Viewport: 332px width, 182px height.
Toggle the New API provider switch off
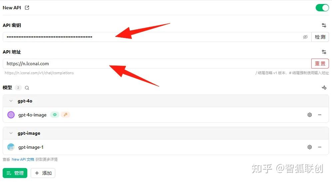coord(322,8)
